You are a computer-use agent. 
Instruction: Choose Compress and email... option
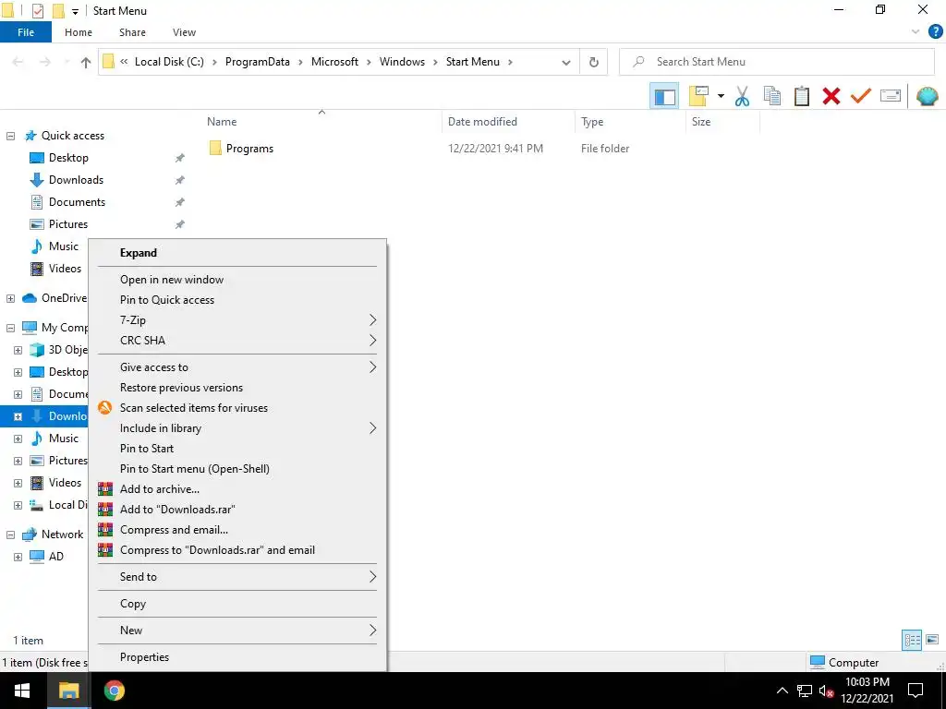point(237,530)
